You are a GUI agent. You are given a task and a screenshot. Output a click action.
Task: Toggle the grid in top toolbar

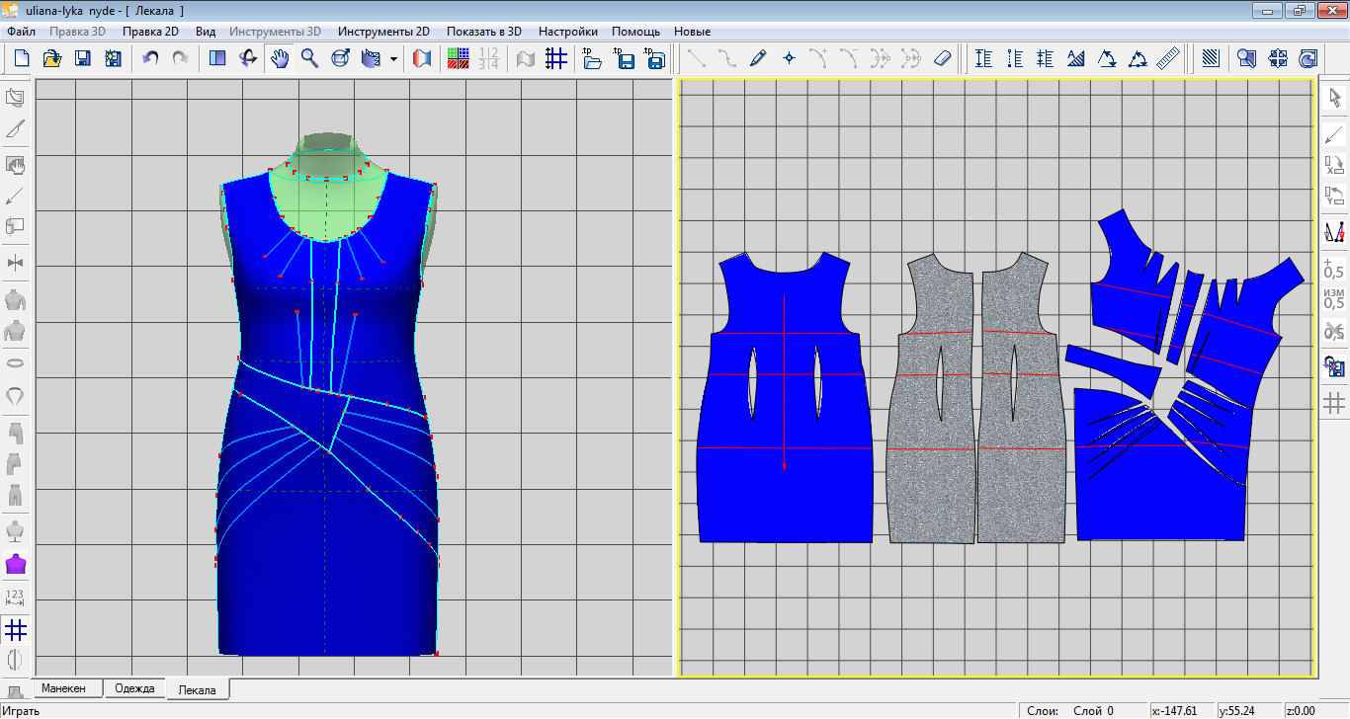(x=556, y=58)
